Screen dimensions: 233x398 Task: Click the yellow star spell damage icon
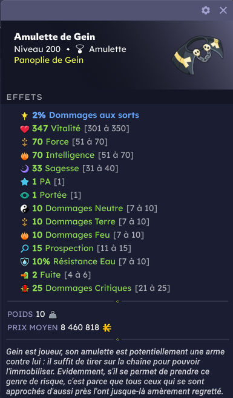25,116
